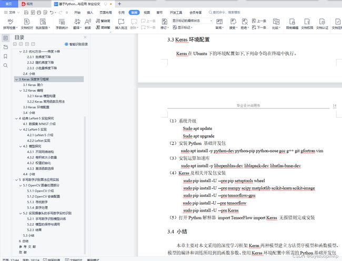
Task: Toggle 修订 track changes
Action: click(165, 24)
